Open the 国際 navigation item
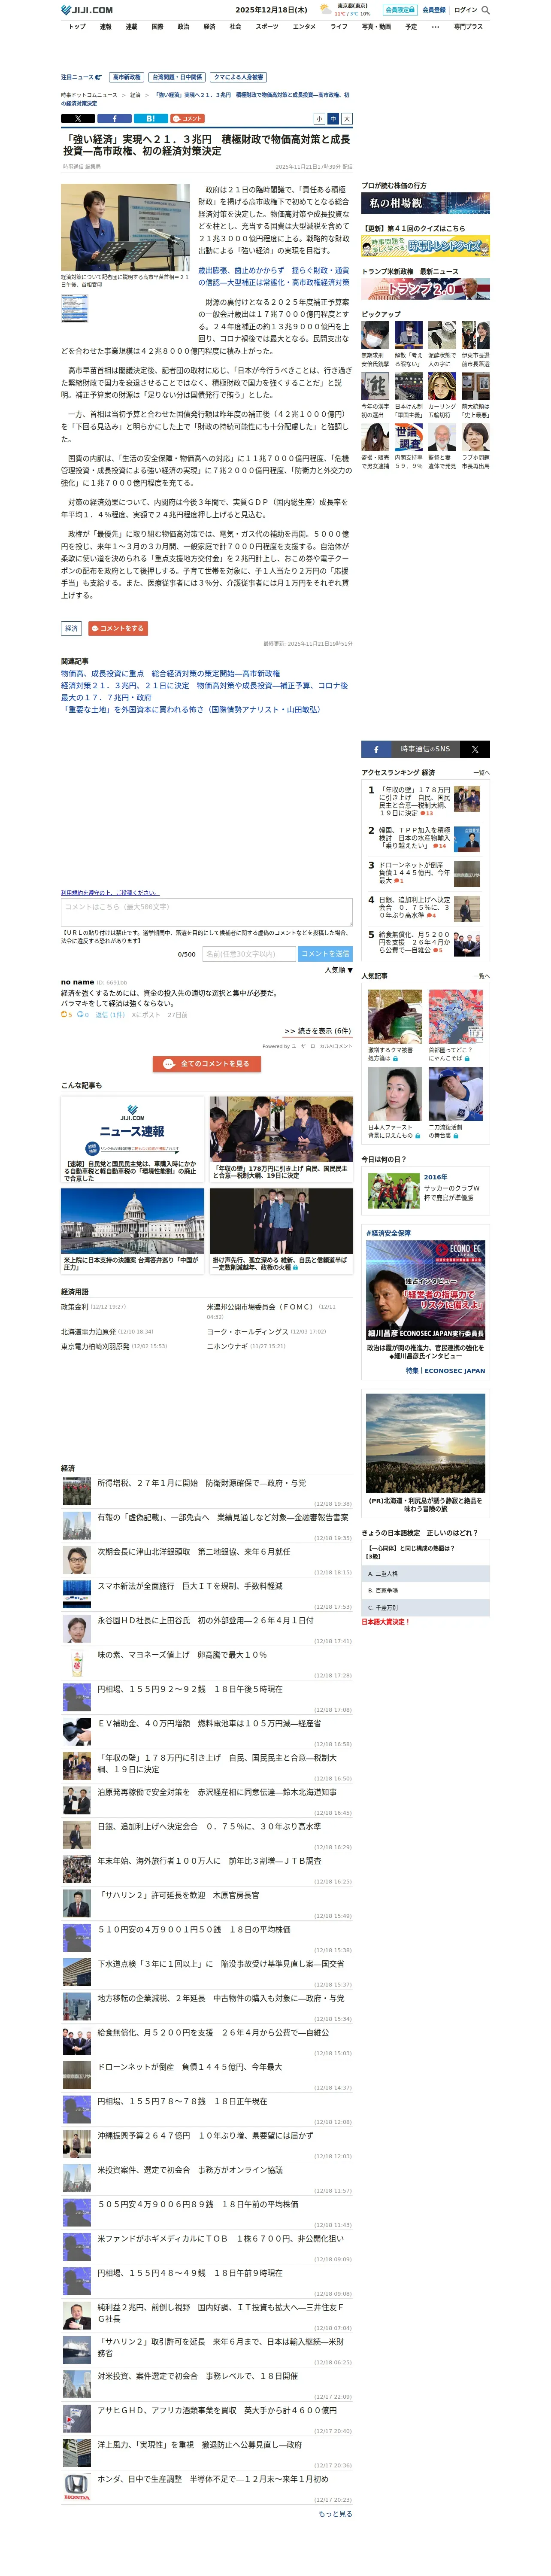The height and width of the screenshot is (2576, 551). coord(157,27)
